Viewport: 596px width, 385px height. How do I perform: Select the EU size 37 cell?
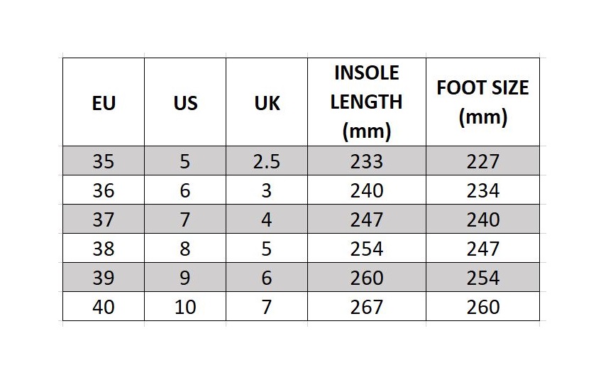point(104,219)
